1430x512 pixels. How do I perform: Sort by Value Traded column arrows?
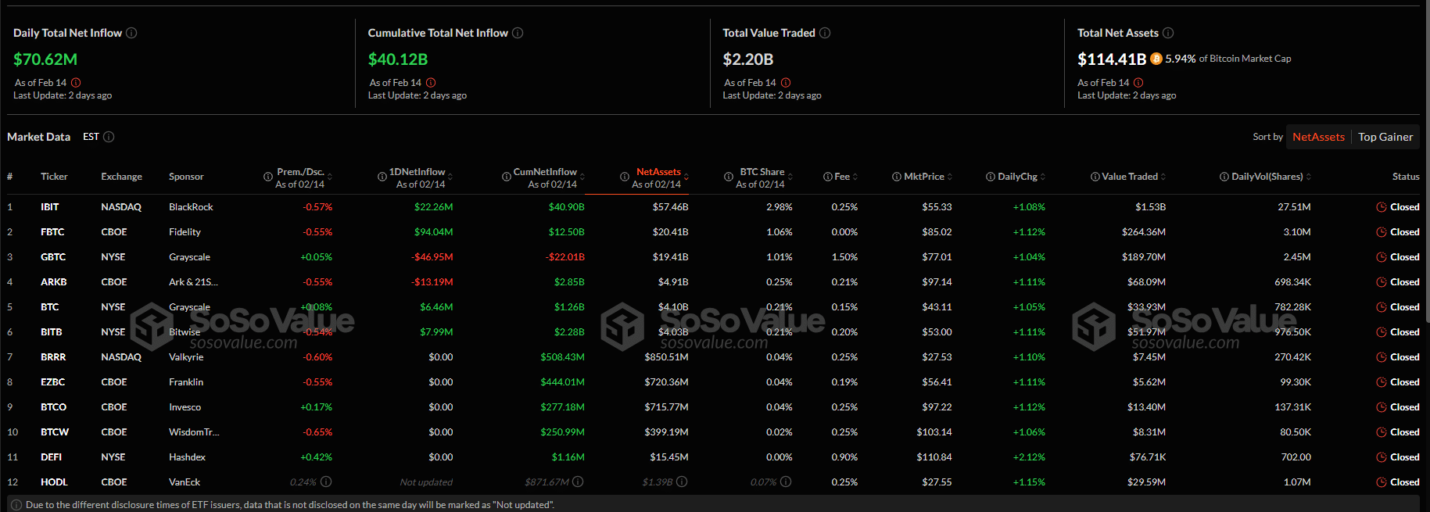tap(1163, 177)
